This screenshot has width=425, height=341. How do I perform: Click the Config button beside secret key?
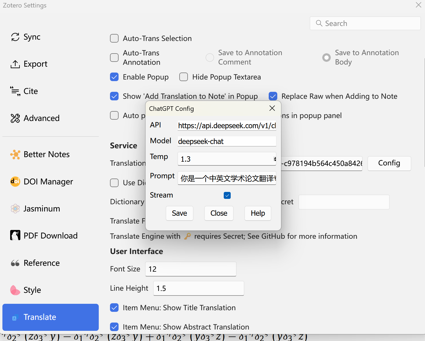(389, 163)
